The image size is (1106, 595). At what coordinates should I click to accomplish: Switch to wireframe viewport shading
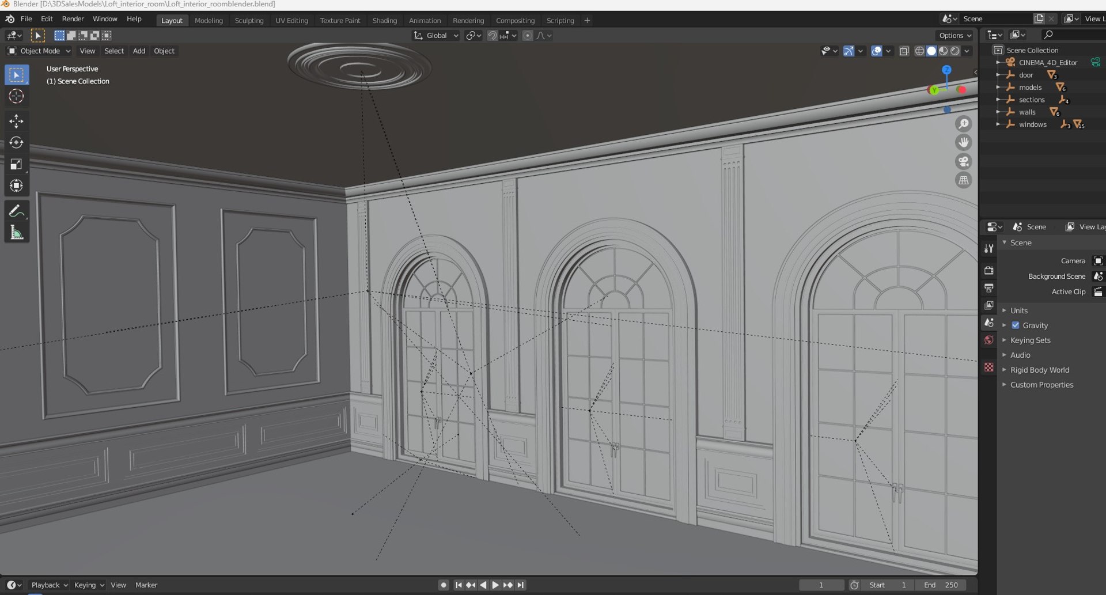920,51
